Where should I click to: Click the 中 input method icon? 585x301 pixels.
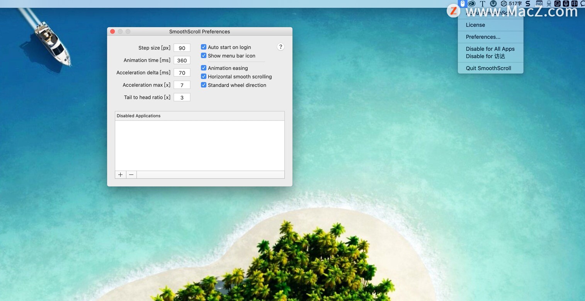click(x=575, y=3)
